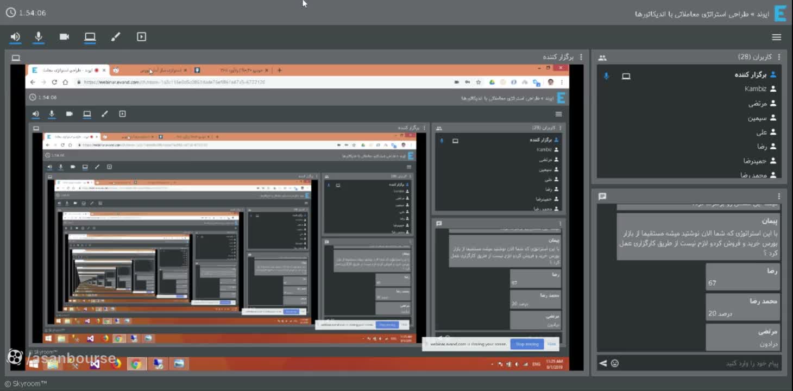The image size is (793, 391).
Task: Click the organizer's screen-share laptop status icon
Action: coord(626,76)
